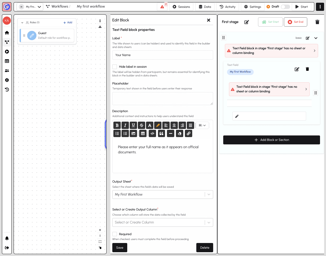
Task: Open the Activity tab in the top bar
Action: (x=227, y=7)
